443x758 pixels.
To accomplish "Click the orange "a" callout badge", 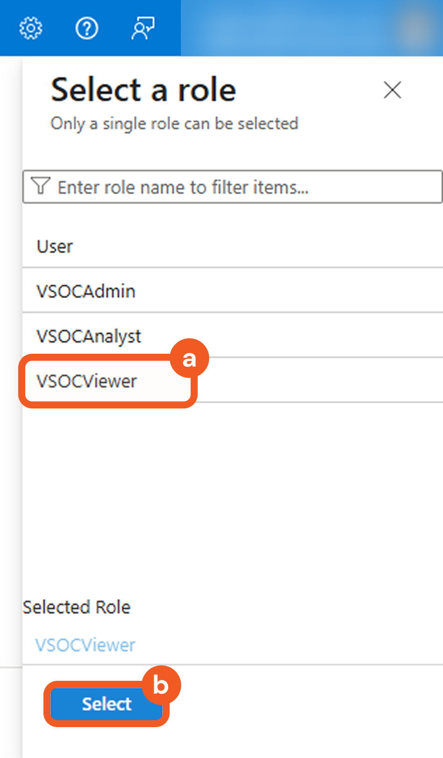I will 189,359.
